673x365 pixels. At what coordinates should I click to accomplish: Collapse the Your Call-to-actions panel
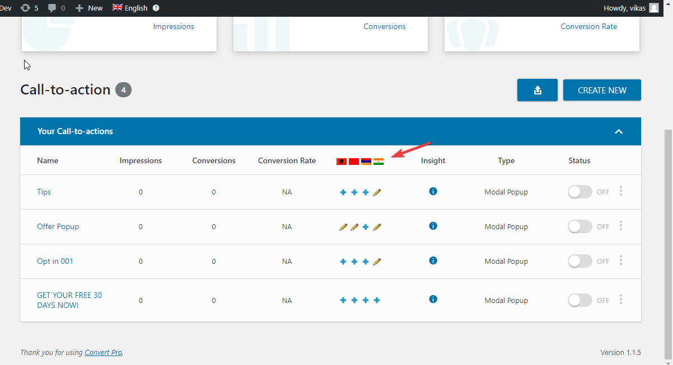(619, 131)
